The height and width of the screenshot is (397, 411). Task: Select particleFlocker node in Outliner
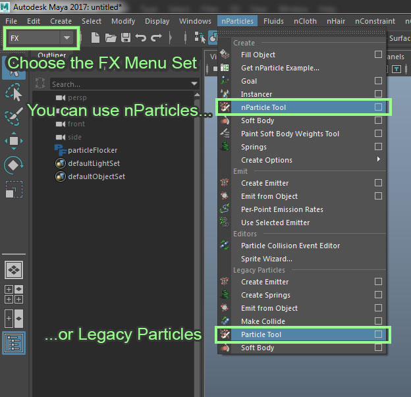[x=86, y=150]
